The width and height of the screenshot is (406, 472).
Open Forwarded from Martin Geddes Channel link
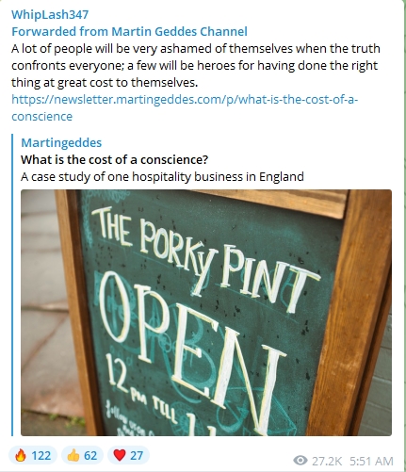(129, 31)
